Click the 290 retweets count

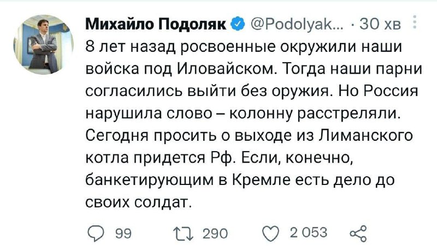point(215,234)
